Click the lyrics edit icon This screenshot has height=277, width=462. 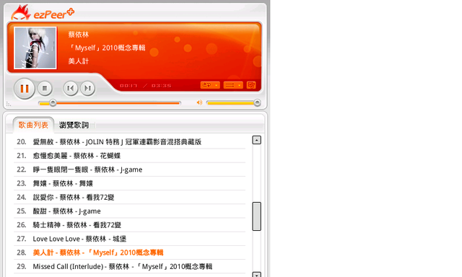click(x=251, y=85)
